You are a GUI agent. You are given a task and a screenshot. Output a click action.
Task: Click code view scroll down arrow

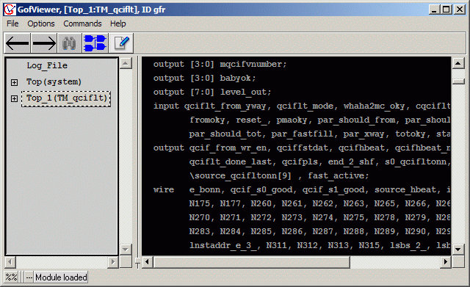tap(458, 250)
